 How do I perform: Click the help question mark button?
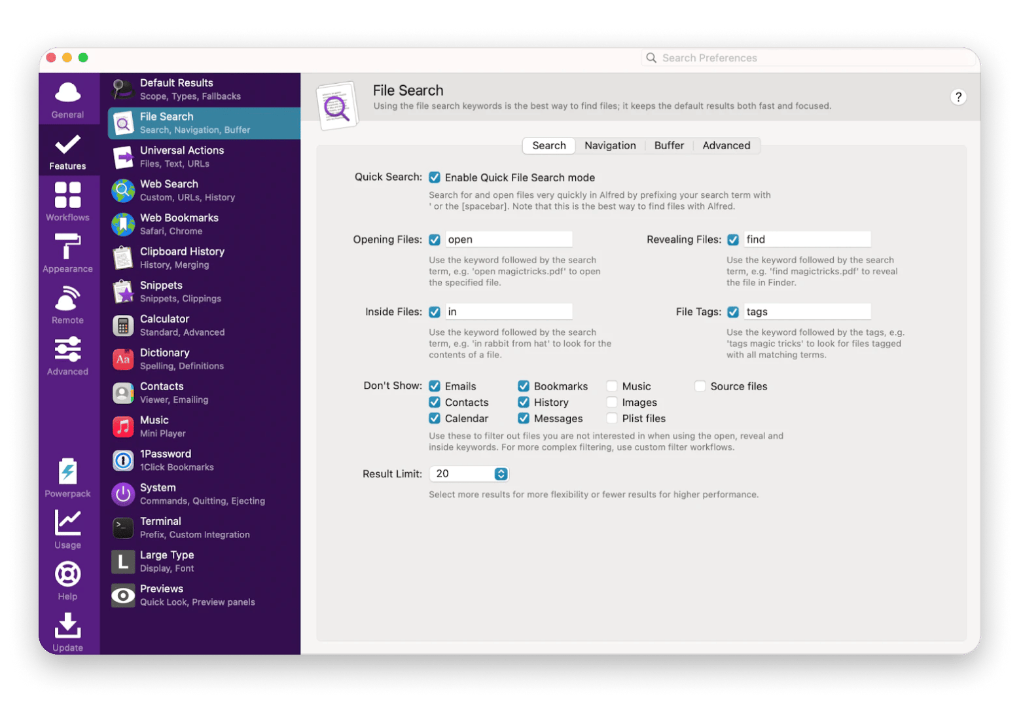[958, 97]
